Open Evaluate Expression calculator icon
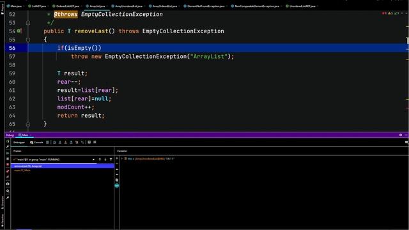This screenshot has height=230, width=409. (89, 142)
